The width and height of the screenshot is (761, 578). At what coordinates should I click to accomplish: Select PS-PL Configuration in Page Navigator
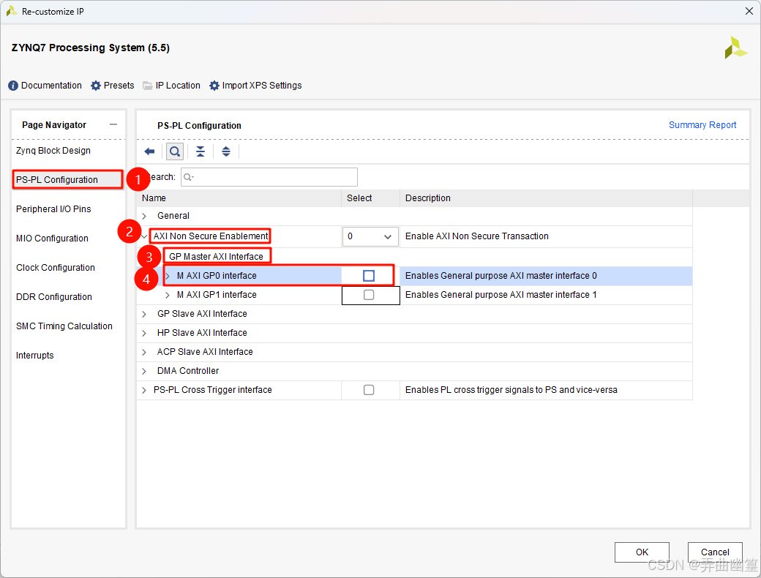[57, 179]
